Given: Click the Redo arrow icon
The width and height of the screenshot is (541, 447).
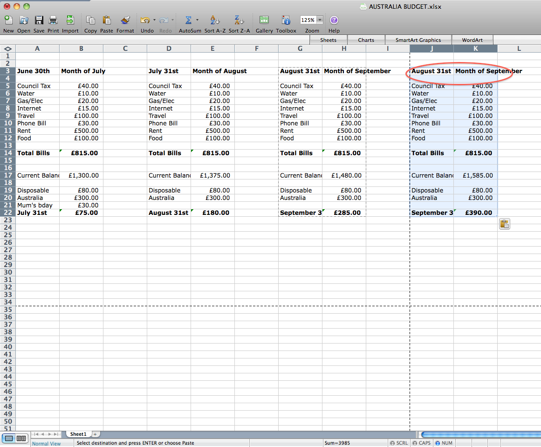Looking at the screenshot, I should [x=164, y=21].
